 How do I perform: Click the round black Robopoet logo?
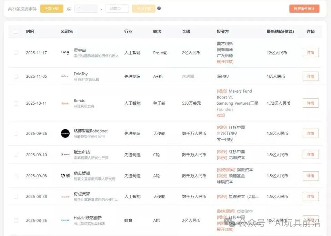click(65, 133)
